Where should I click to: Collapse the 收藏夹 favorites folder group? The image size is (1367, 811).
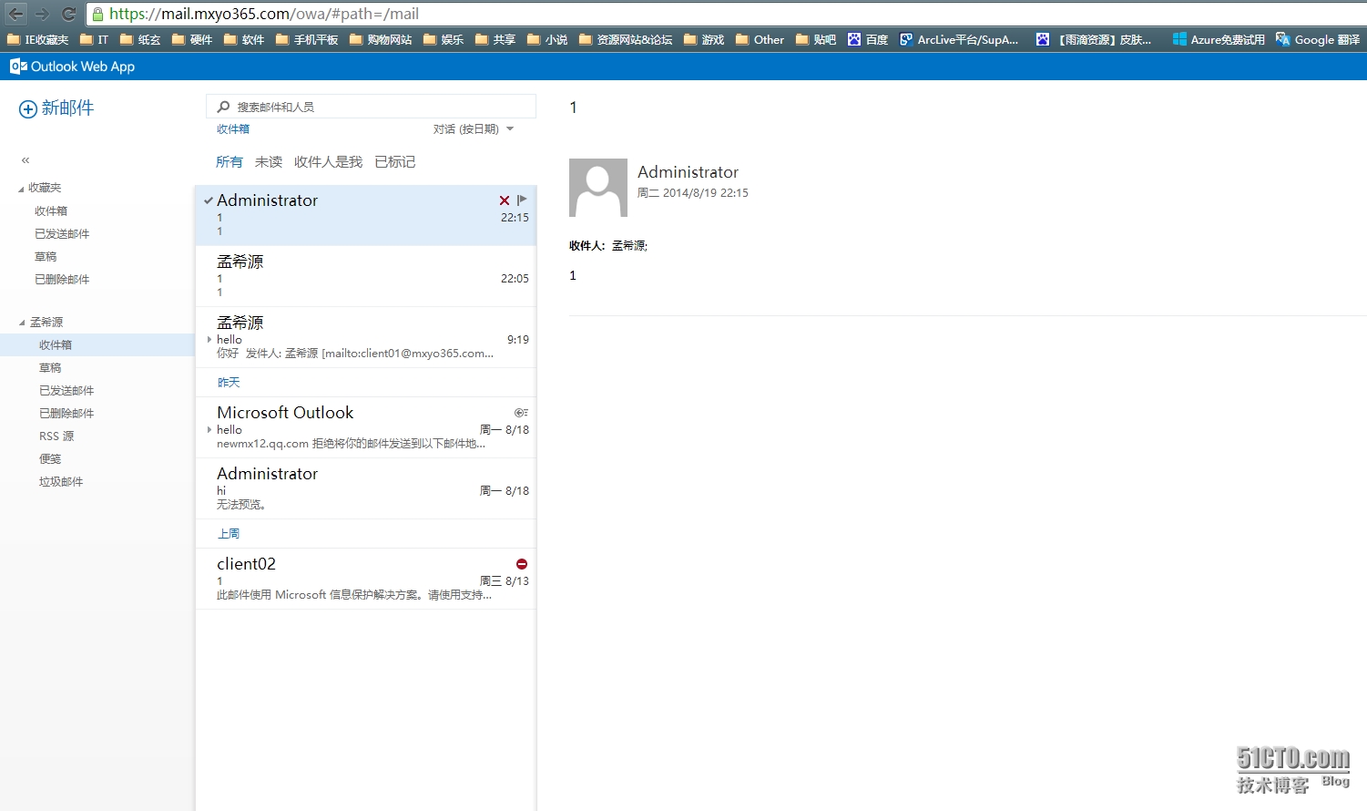(22, 189)
